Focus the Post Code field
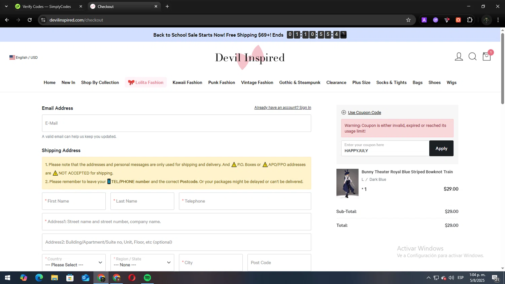The image size is (505, 284). point(279,262)
